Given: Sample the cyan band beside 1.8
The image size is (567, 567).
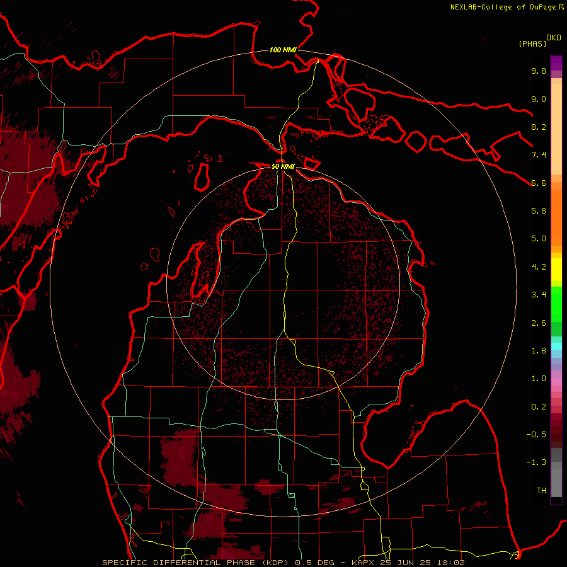Looking at the screenshot, I should [556, 346].
